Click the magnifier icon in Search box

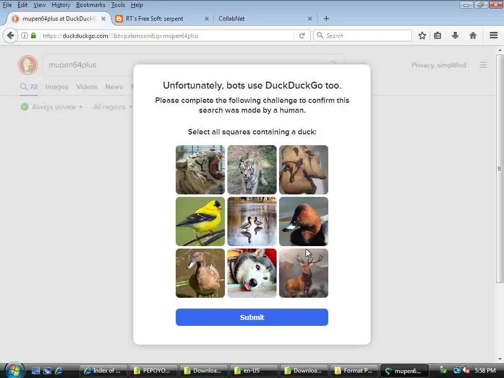[320, 35]
